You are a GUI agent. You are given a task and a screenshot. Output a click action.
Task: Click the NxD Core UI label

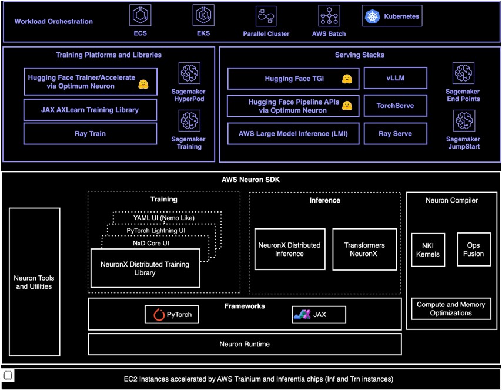tap(151, 243)
